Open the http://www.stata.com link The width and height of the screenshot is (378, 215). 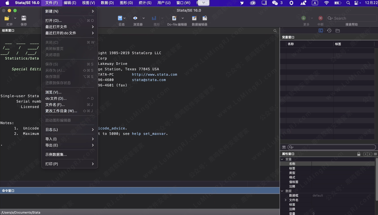[x=154, y=75]
